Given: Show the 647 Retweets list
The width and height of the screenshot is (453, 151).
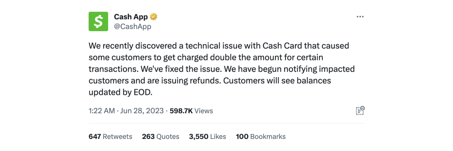Looking at the screenshot, I should 110,136.
